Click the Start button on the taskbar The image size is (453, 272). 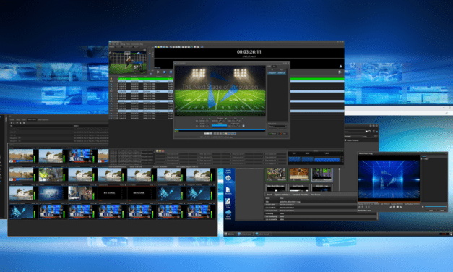pyautogui.click(x=229, y=234)
